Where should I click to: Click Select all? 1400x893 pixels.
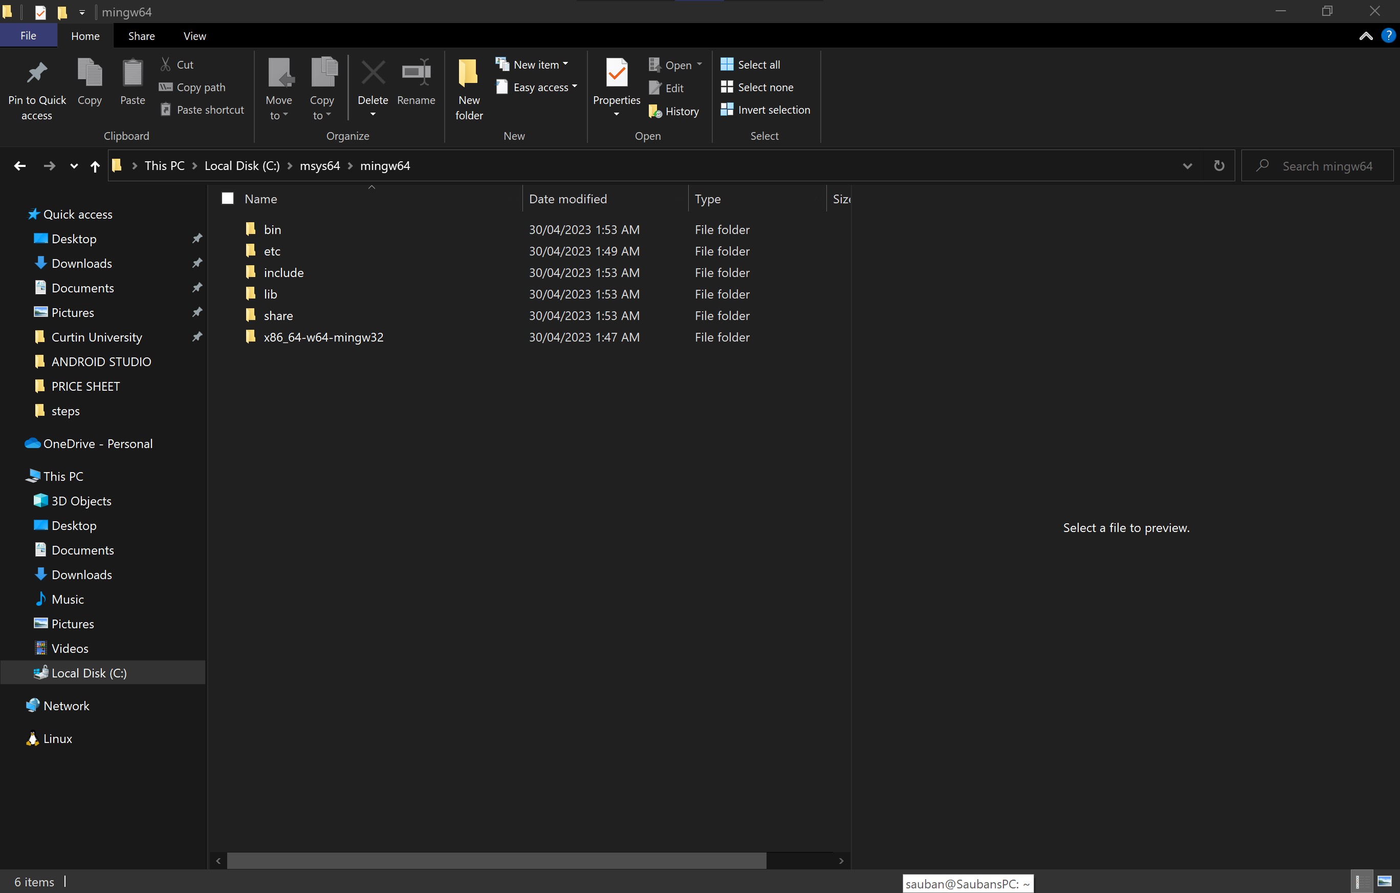pyautogui.click(x=750, y=65)
